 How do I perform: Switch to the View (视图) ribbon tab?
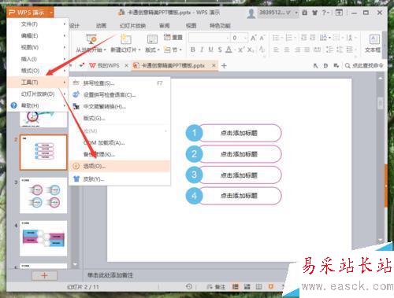(191, 26)
